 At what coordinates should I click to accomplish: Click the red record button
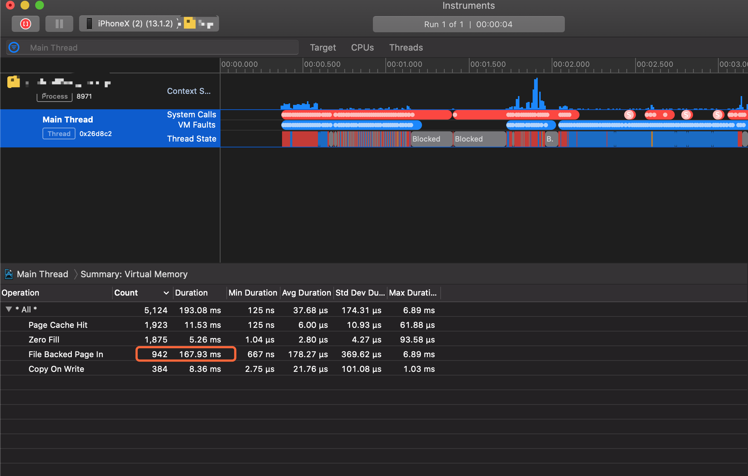point(25,24)
